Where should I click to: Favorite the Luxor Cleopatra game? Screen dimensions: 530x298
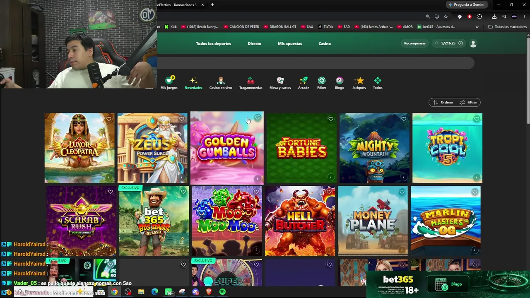point(108,119)
